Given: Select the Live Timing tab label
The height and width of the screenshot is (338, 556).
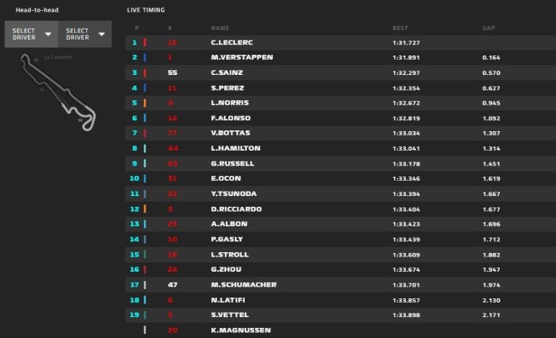Looking at the screenshot, I should [145, 10].
